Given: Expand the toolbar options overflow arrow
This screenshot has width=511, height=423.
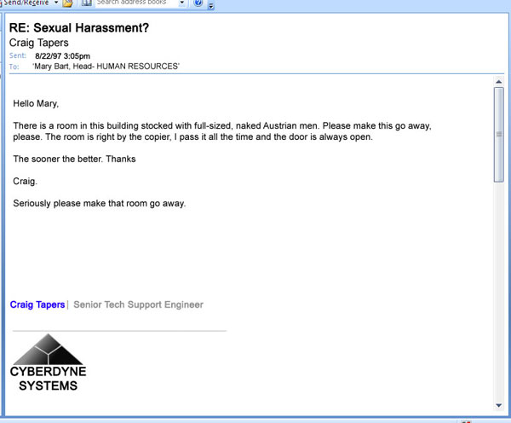Looking at the screenshot, I should tap(210, 6).
